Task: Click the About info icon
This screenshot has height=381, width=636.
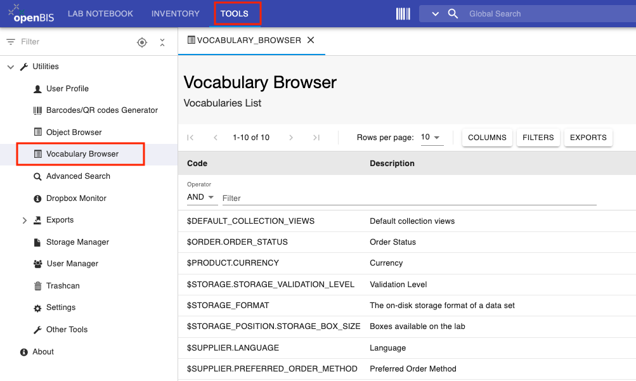Action: tap(24, 352)
